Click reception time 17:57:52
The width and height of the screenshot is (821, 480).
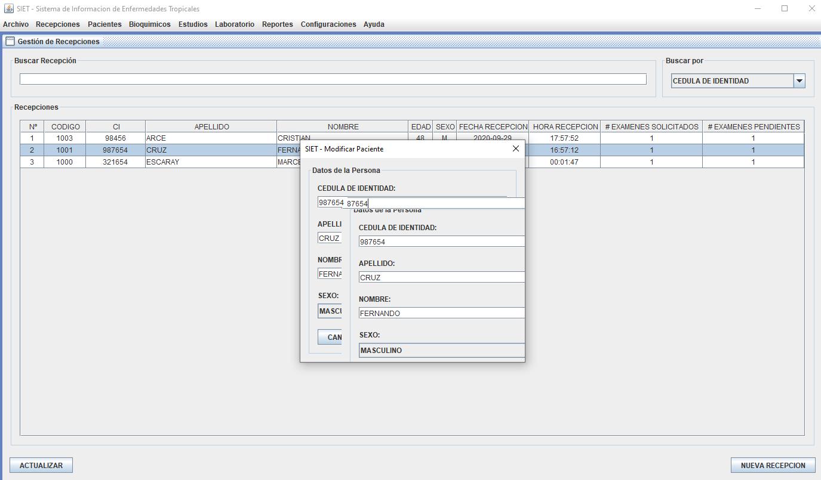pos(565,138)
